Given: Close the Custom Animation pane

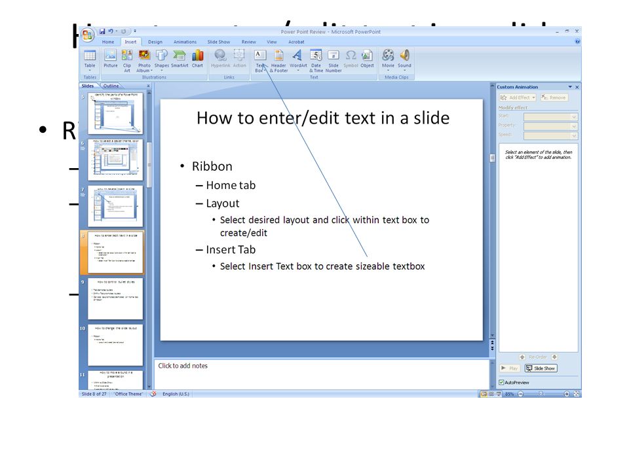Looking at the screenshot, I should pyautogui.click(x=577, y=87).
